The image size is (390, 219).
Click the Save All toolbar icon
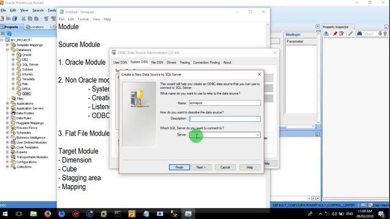pyautogui.click(x=15, y=19)
